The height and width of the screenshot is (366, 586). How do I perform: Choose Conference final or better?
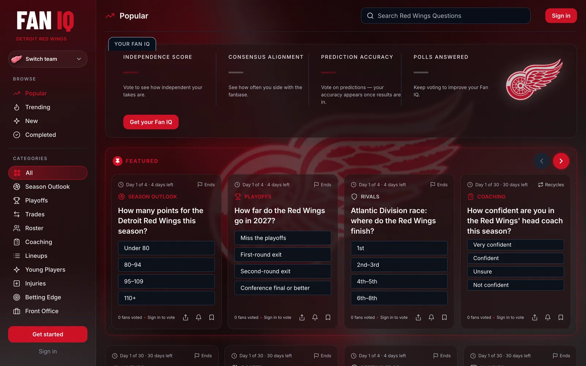(x=283, y=288)
